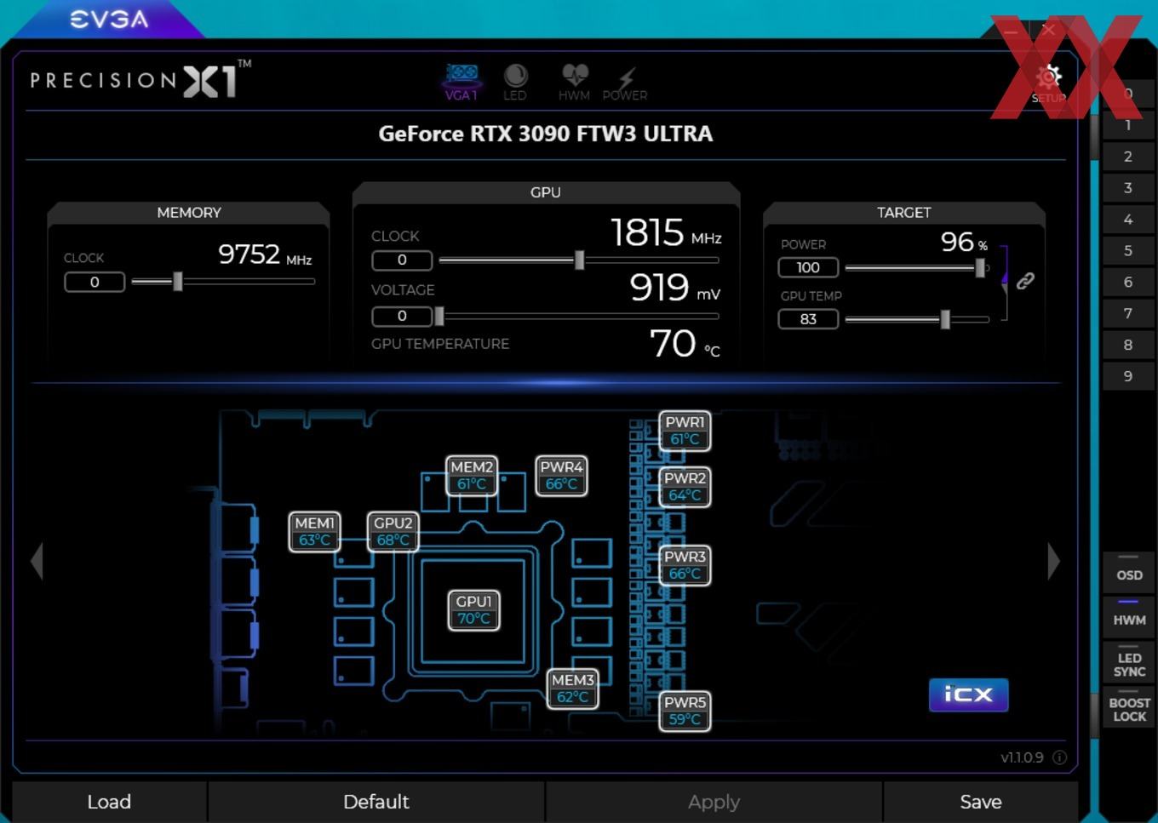Select the MEM2 61°C sensor tag
This screenshot has width=1158, height=823.
tap(472, 476)
